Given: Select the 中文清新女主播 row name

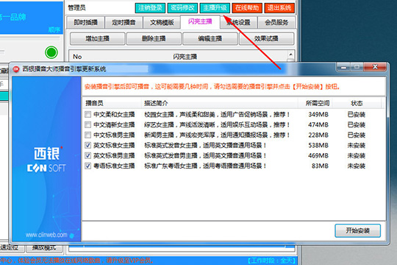Looking at the screenshot, I should 114,124.
